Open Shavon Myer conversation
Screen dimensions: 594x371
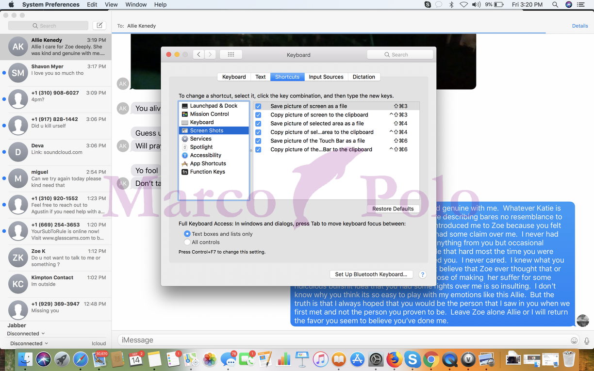[56, 73]
